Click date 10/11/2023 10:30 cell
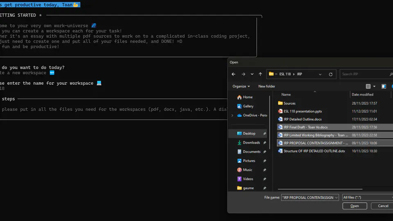Screen dimensions: 393x221 (x=364, y=151)
